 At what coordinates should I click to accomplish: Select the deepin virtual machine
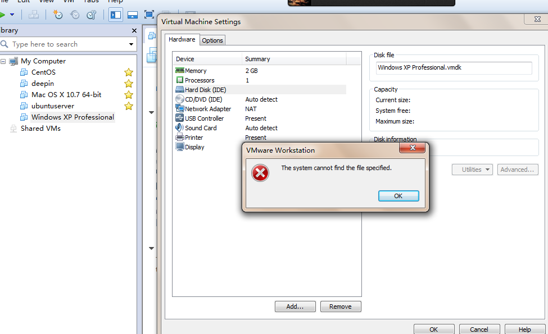43,84
